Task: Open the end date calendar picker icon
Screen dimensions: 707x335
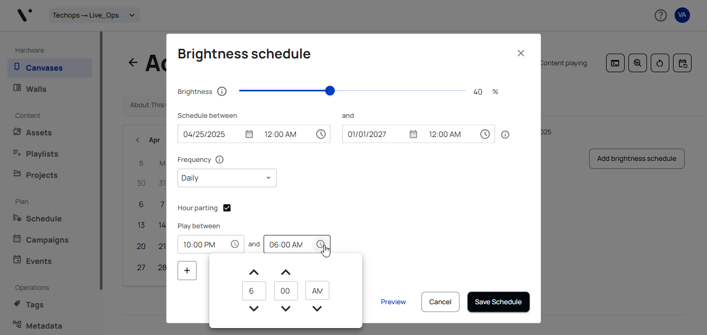Action: point(413,134)
